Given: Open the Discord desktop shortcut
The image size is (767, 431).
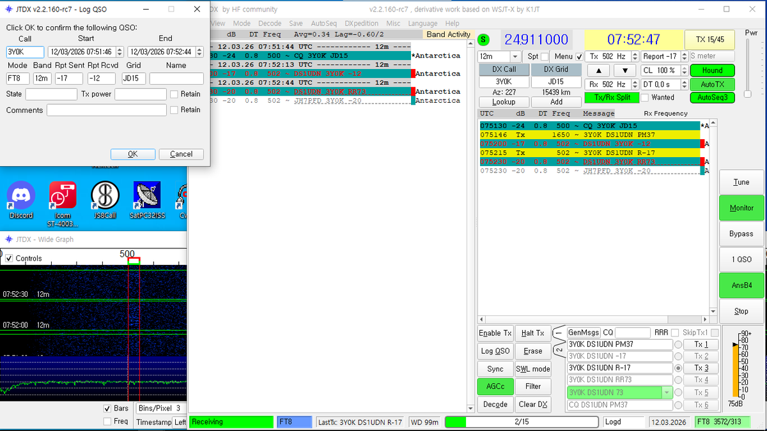Looking at the screenshot, I should pos(20,200).
